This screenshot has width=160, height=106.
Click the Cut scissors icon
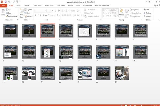click(7, 10)
